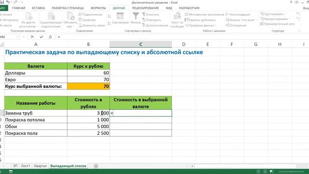309x174 pixels.
Task: Select the Покраска потолка cell
Action: click(36, 120)
